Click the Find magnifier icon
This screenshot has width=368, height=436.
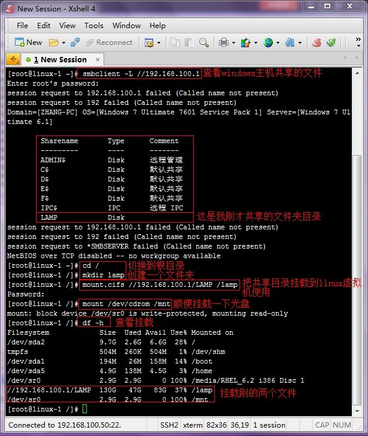pyautogui.click(x=204, y=43)
